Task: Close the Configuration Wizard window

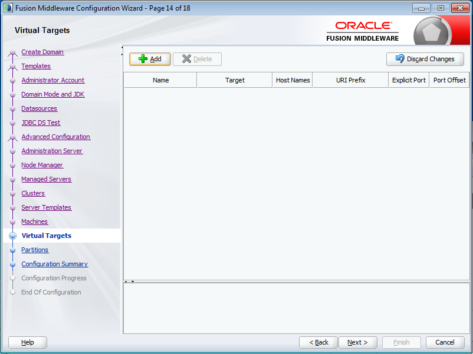Action: tap(460, 8)
